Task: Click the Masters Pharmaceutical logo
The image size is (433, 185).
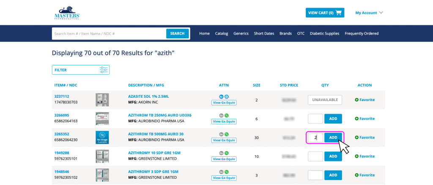Action: (67, 13)
